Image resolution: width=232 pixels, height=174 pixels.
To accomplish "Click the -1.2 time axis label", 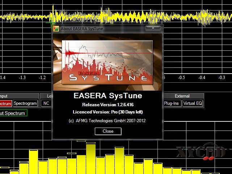I will coord(42,78).
